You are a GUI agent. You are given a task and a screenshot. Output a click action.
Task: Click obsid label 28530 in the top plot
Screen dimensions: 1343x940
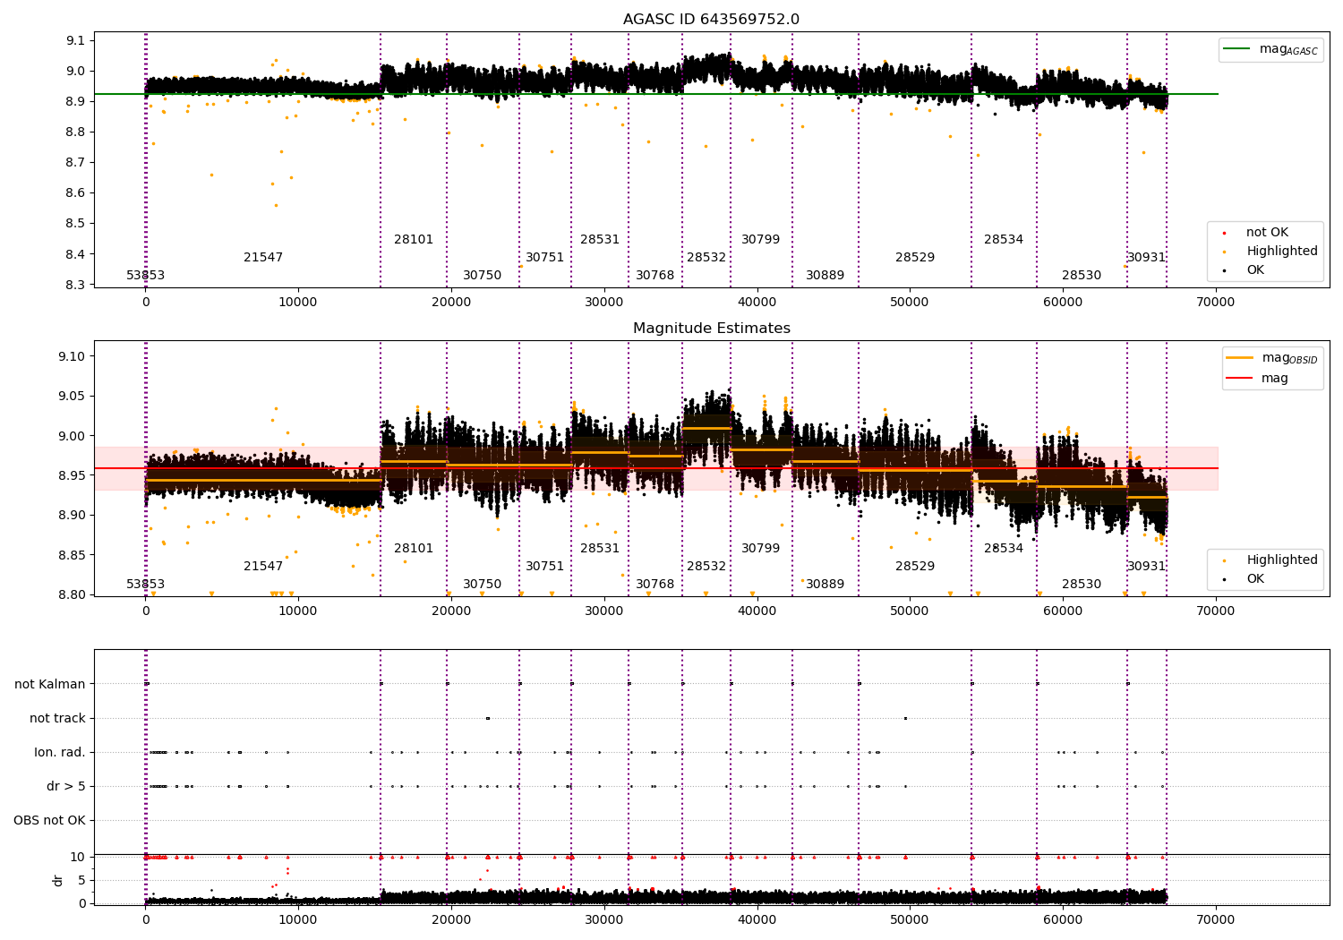tap(1082, 276)
